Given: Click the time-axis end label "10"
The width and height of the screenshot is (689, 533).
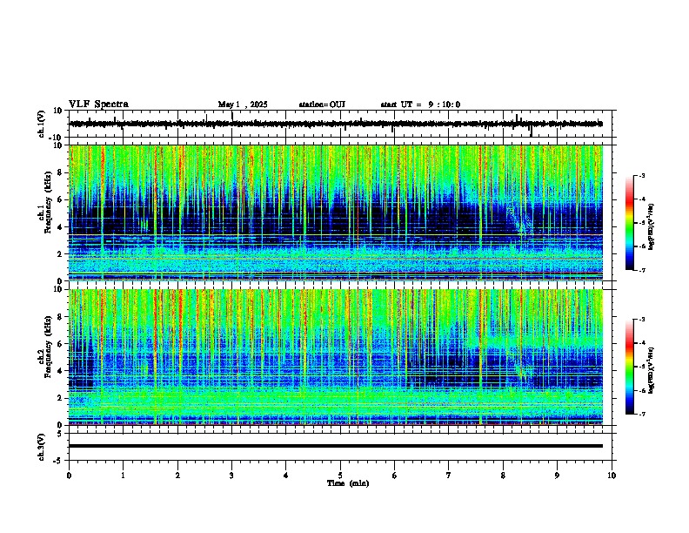Looking at the screenshot, I should pos(612,476).
